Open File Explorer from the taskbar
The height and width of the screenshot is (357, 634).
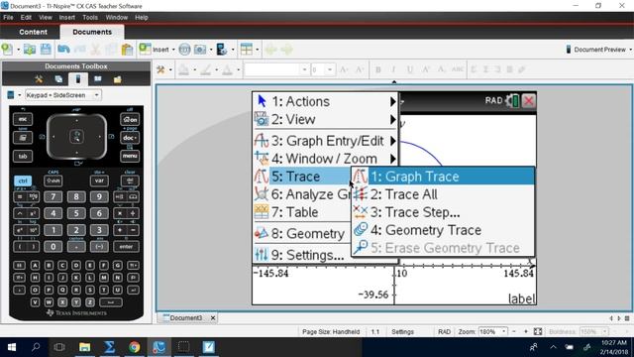point(84,347)
